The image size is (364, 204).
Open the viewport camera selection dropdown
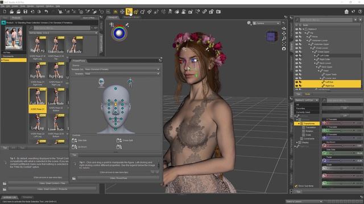tap(266, 23)
